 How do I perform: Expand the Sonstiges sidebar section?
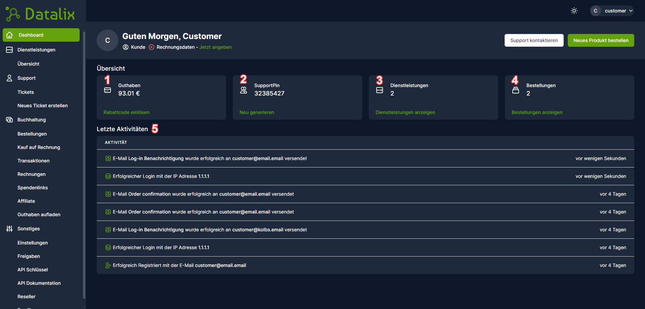tap(29, 229)
